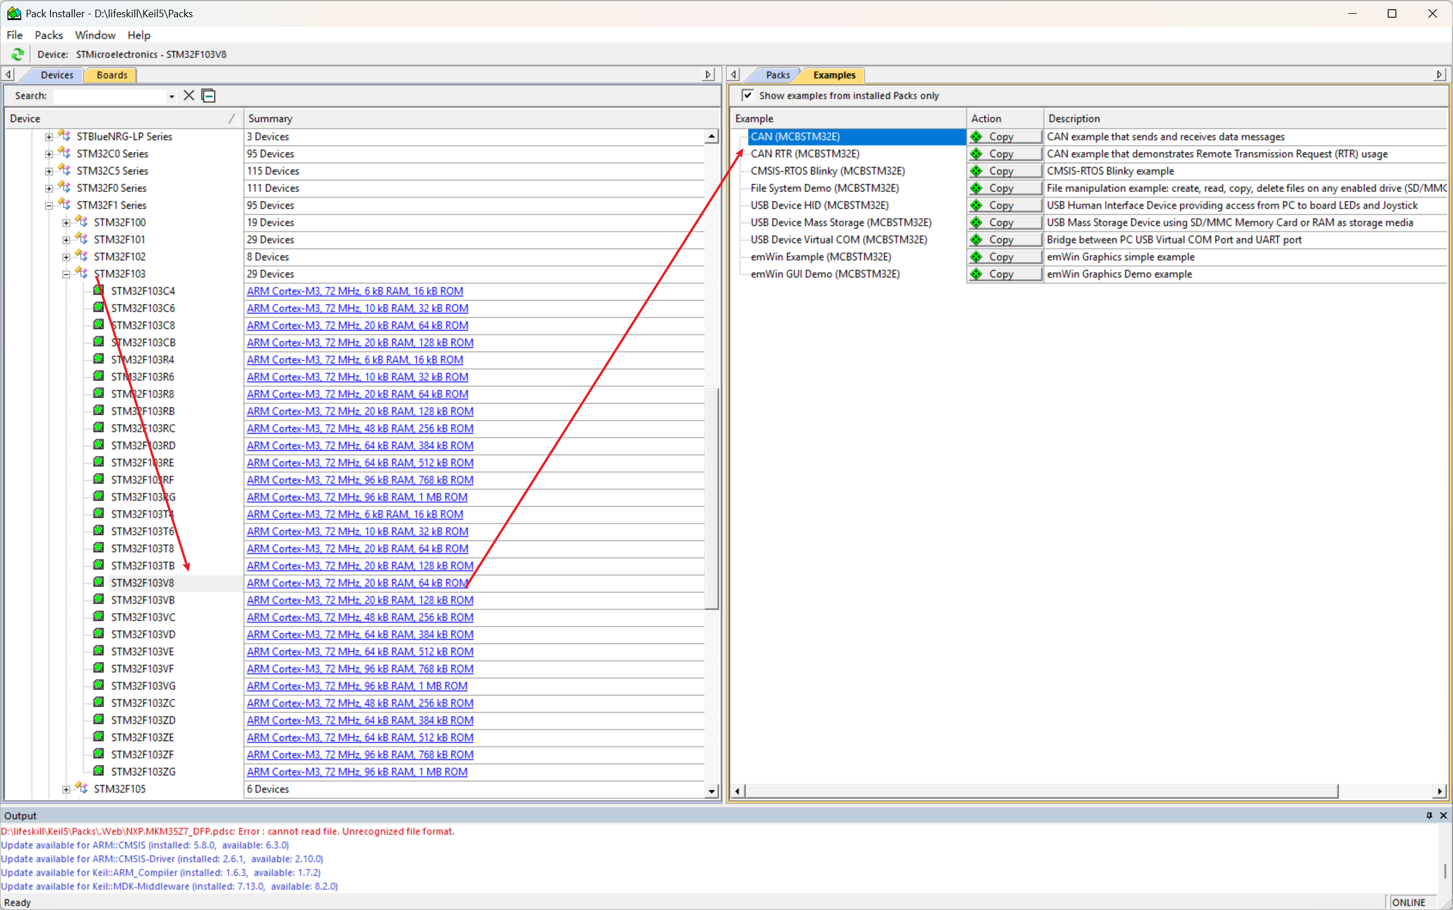Collapse the STM32F103 node
Viewport: 1453px width, 910px height.
click(66, 274)
